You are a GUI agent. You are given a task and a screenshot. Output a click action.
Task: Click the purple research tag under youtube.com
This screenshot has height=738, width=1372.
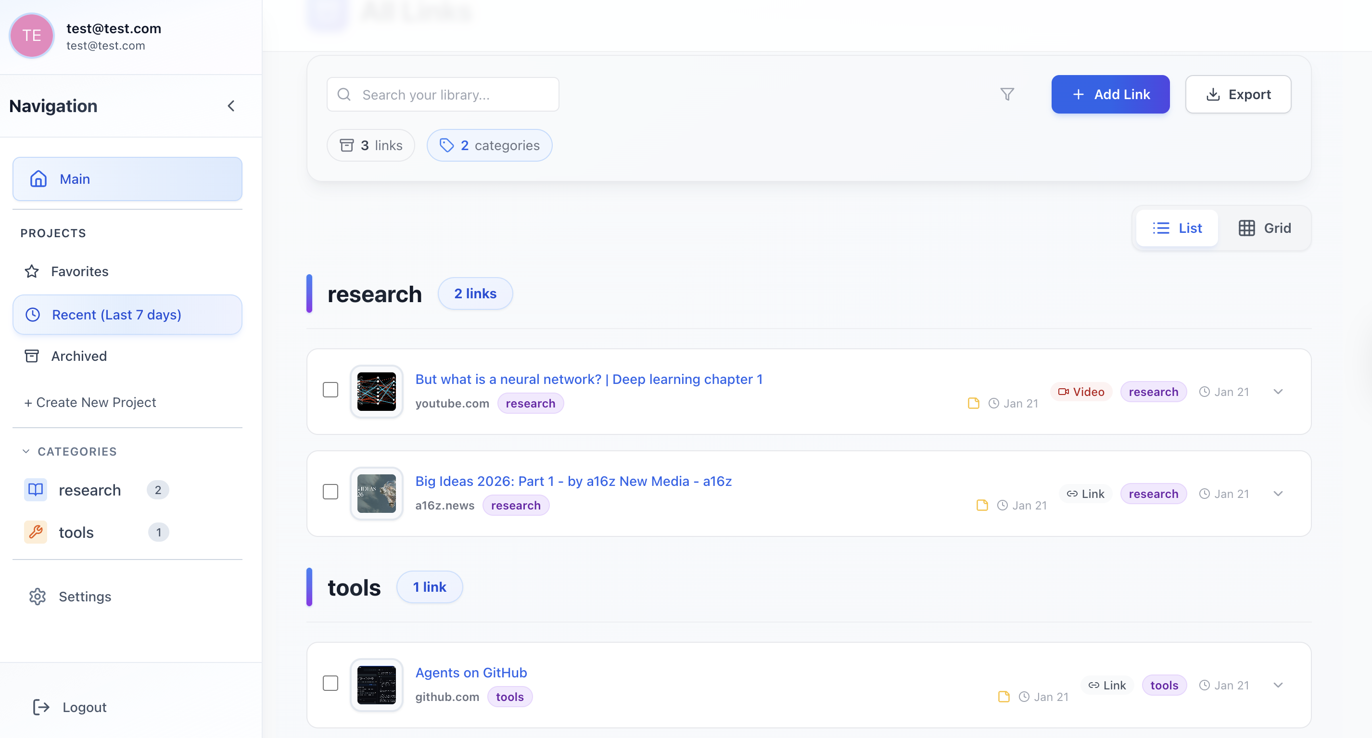tap(530, 403)
